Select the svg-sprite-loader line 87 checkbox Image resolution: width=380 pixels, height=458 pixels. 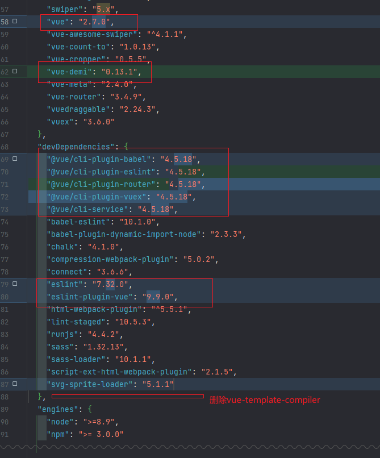[15, 384]
